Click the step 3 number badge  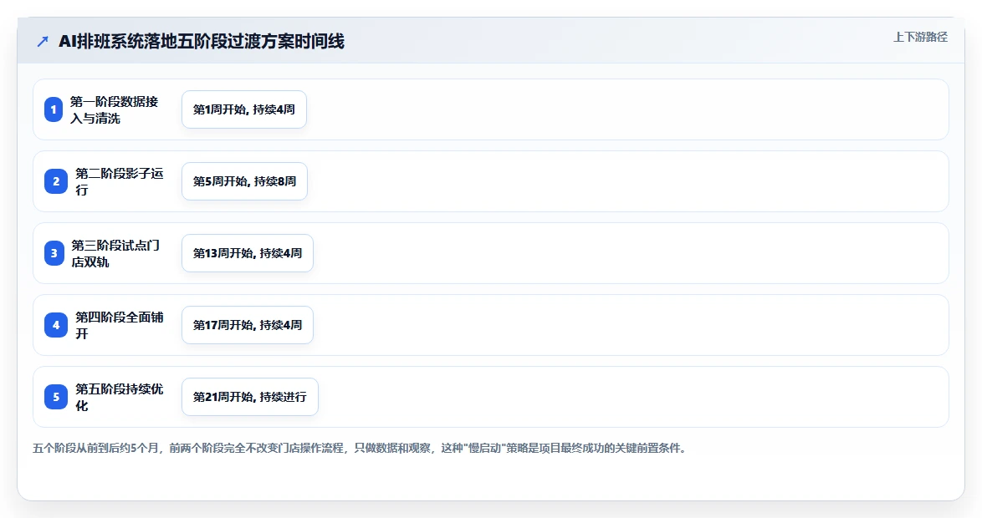[54, 253]
